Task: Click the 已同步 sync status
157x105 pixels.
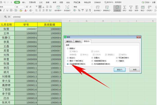Action: pyautogui.click(x=146, y=2)
